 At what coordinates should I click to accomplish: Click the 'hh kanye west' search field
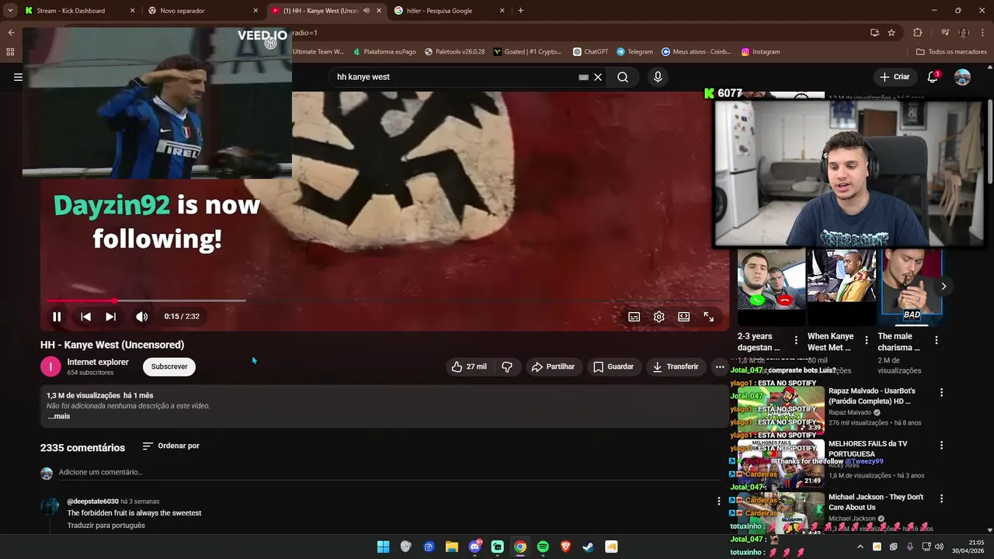(454, 77)
